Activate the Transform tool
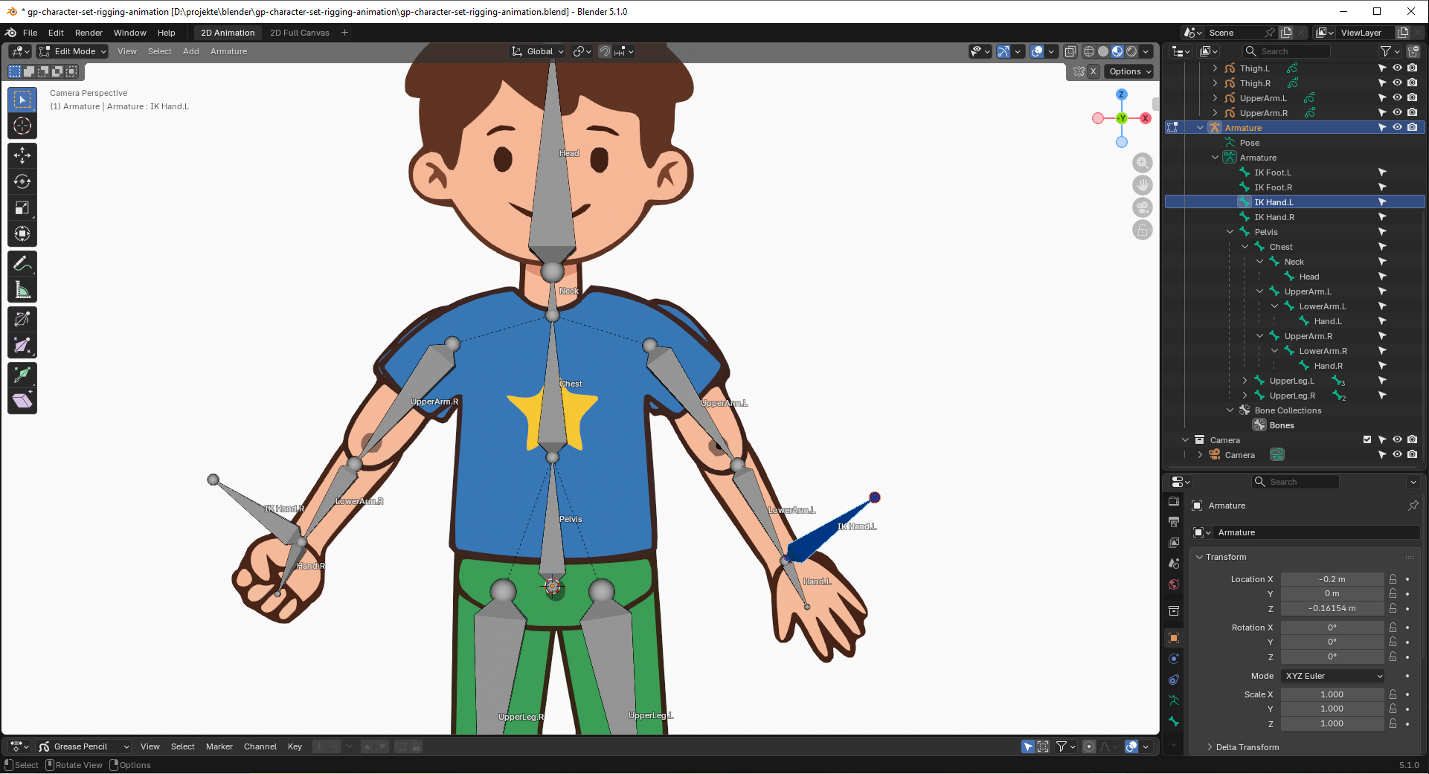1429x774 pixels. 22,233
